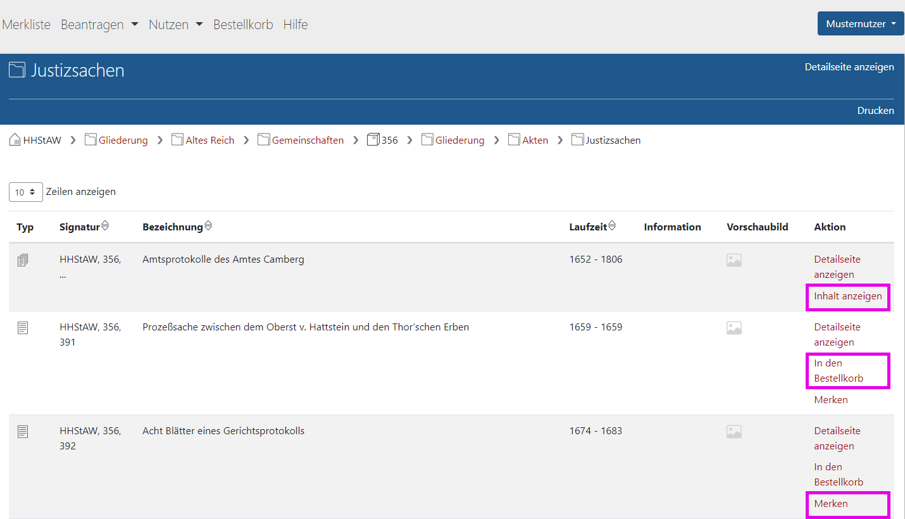905x519 pixels.
Task: Click document type icon of row 392
Action: (23, 432)
